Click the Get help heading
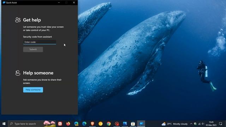Viewport: 226px width, 127px height. [x=32, y=20]
